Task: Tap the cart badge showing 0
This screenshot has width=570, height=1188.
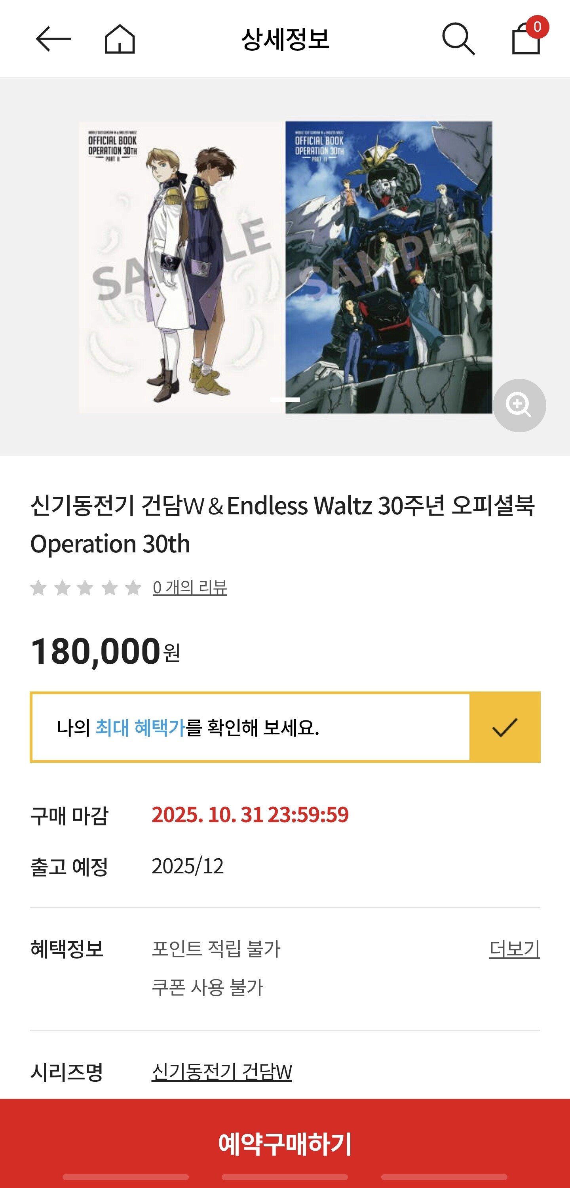Action: click(537, 27)
